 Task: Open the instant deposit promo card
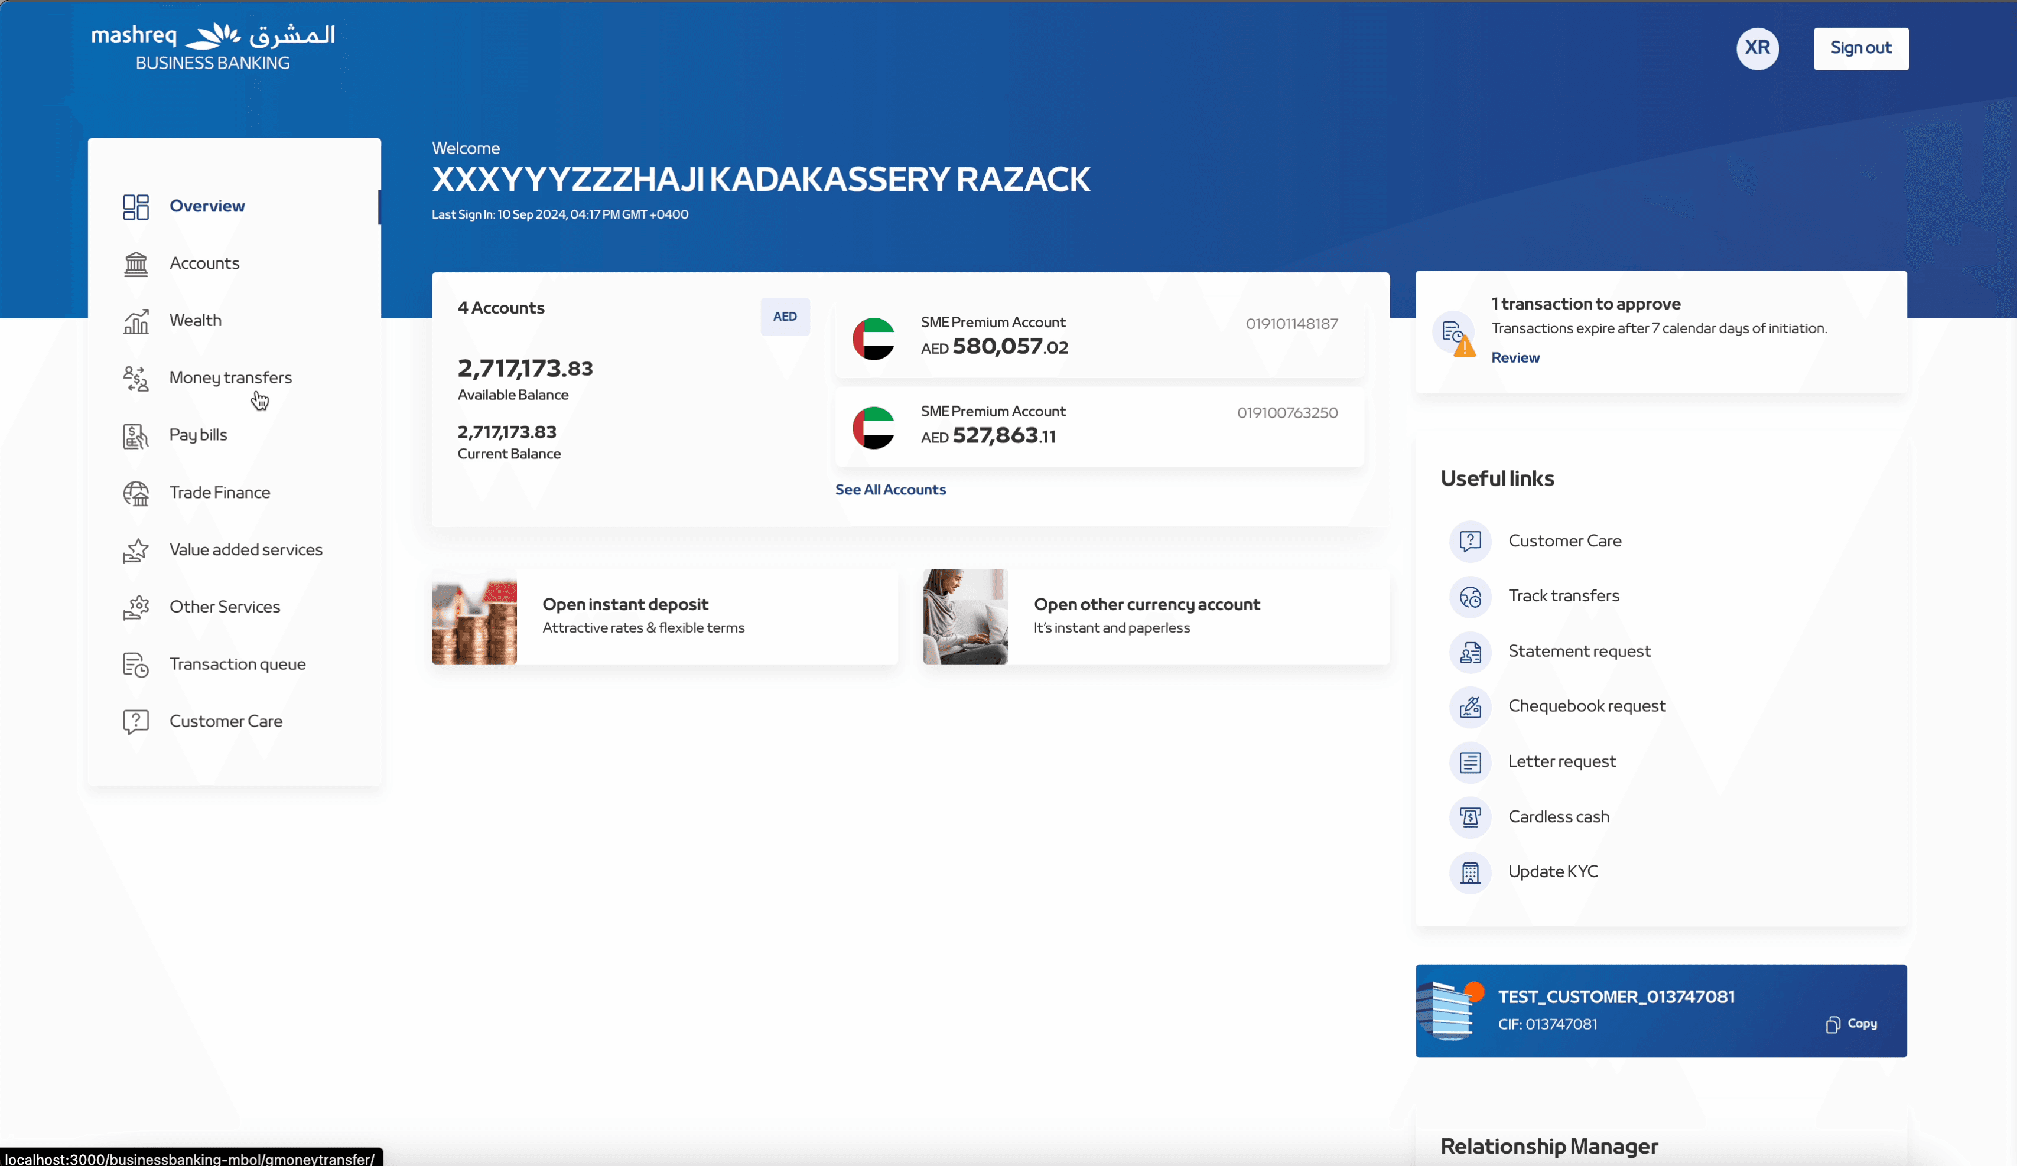pyautogui.click(x=664, y=617)
